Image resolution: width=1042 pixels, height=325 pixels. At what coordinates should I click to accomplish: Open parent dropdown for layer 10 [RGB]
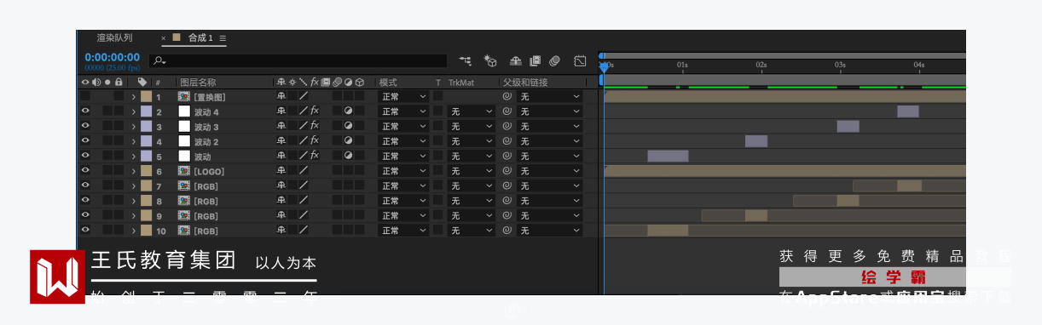[550, 231]
